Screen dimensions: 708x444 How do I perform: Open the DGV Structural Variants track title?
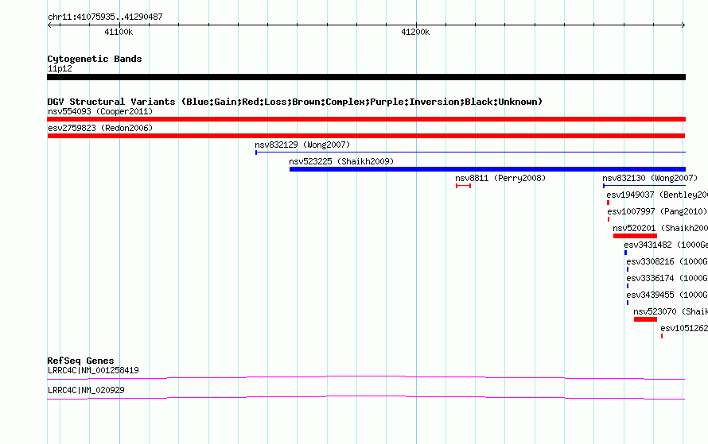(295, 102)
